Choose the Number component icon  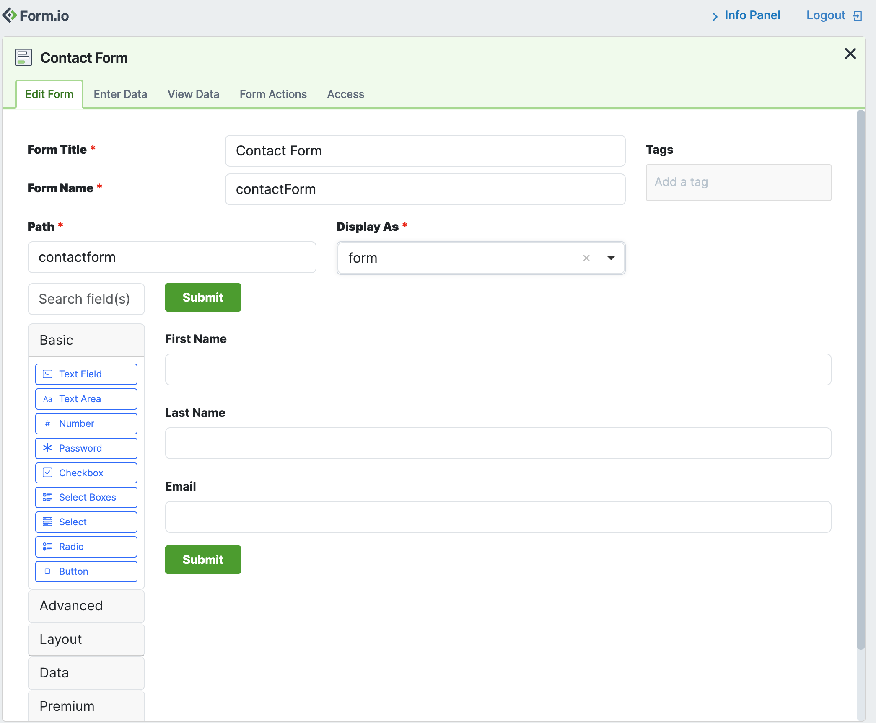pyautogui.click(x=47, y=423)
